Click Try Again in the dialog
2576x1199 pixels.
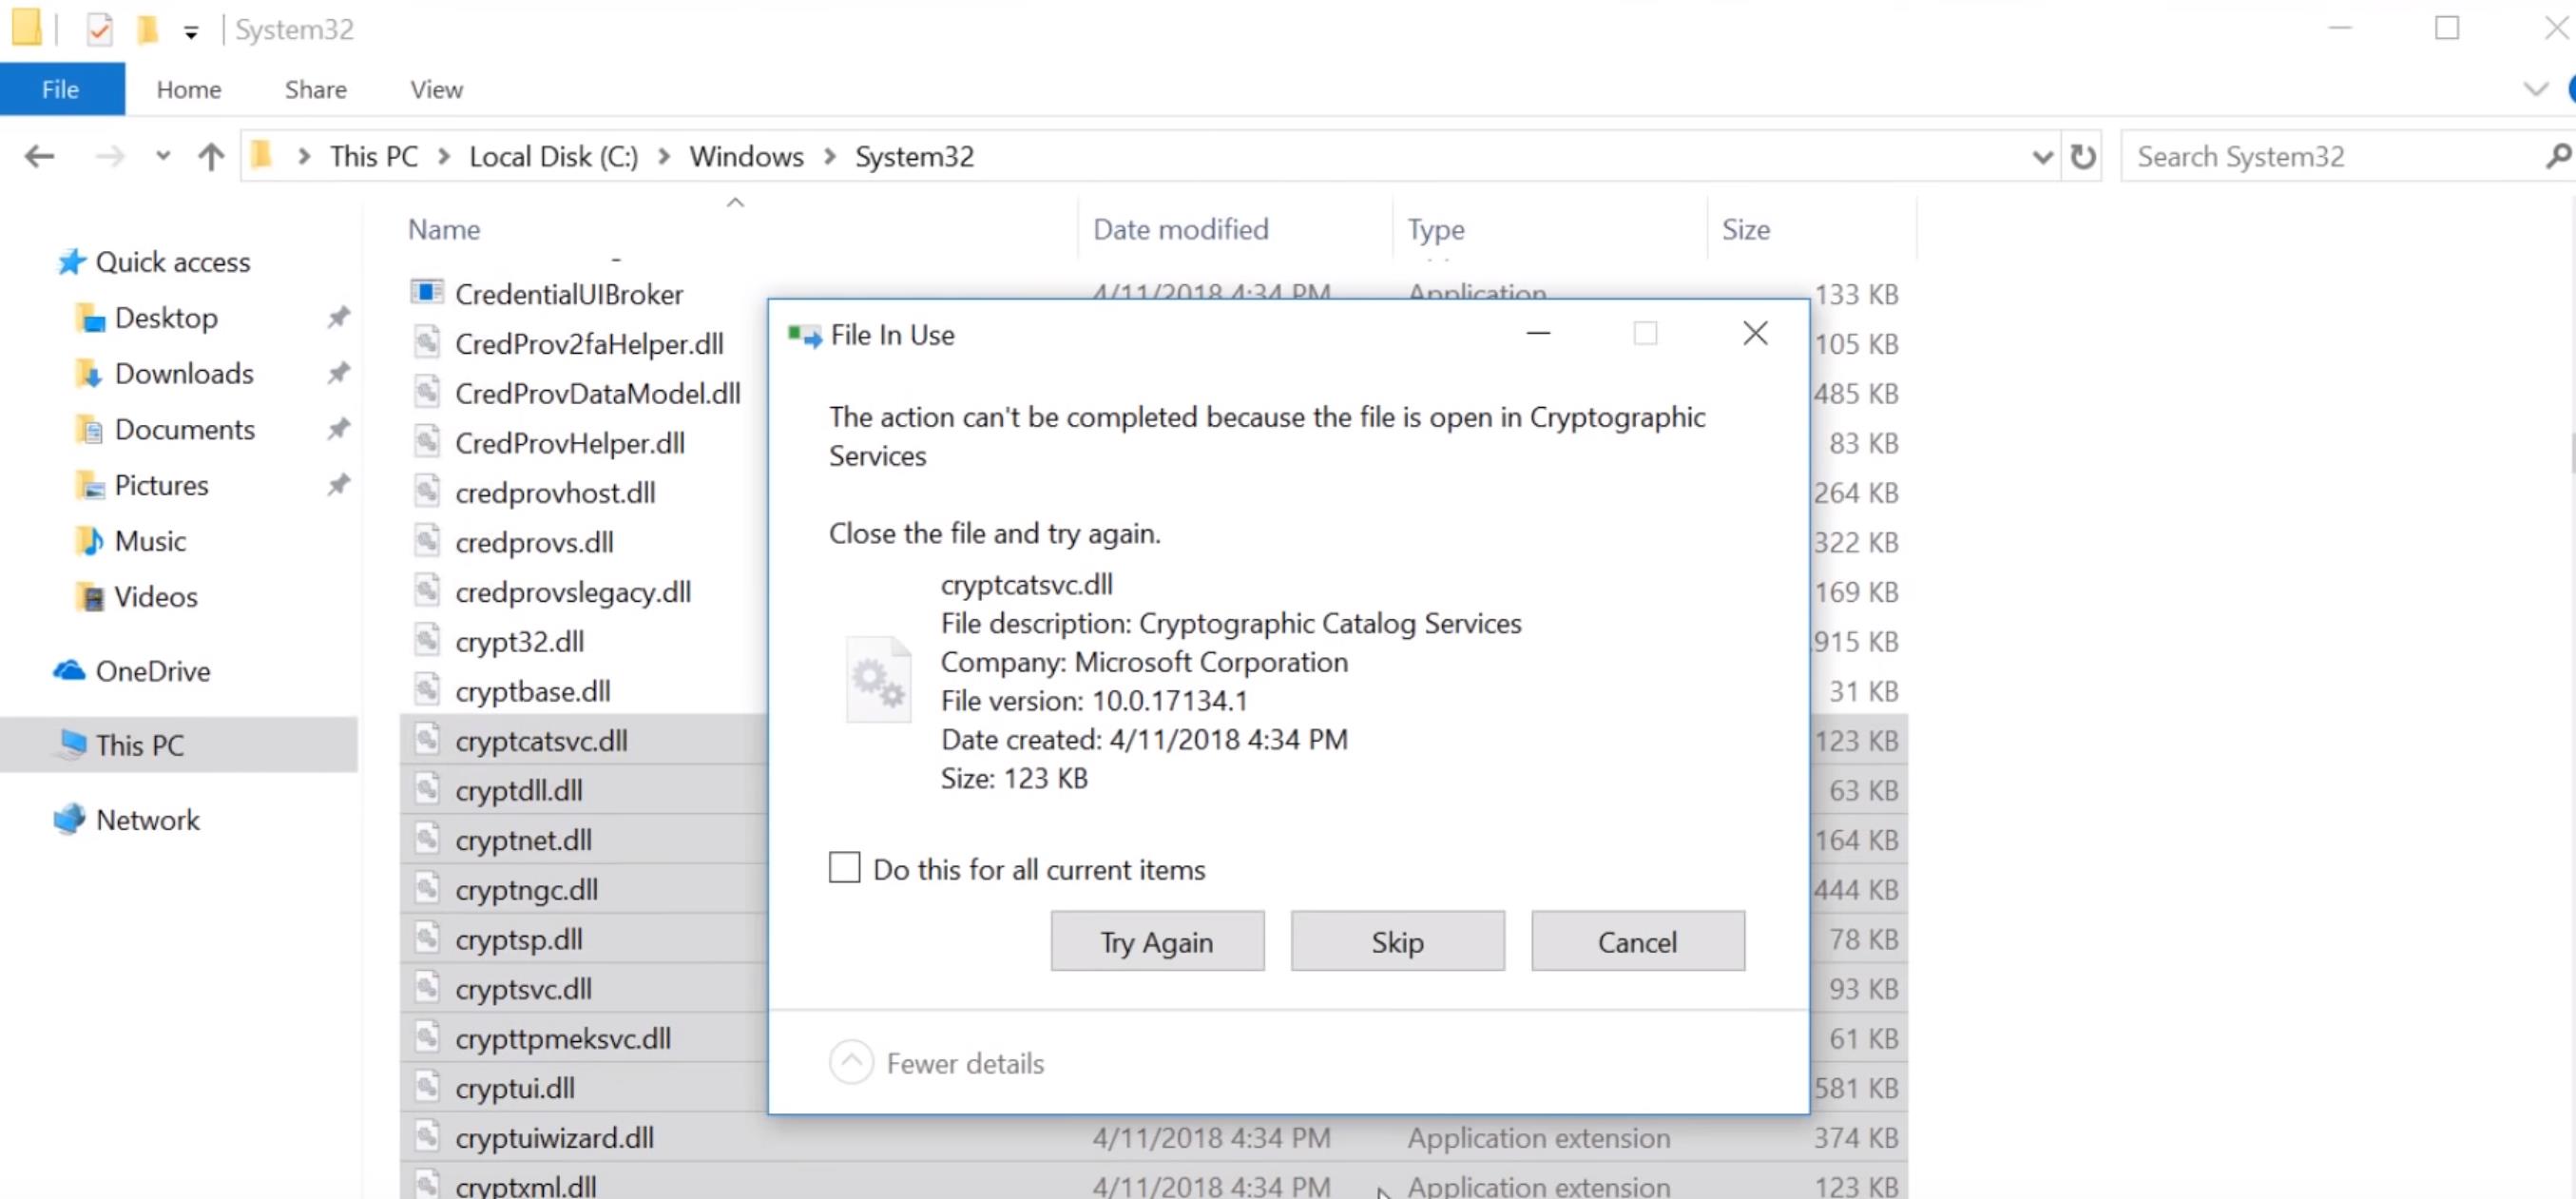click(x=1157, y=941)
